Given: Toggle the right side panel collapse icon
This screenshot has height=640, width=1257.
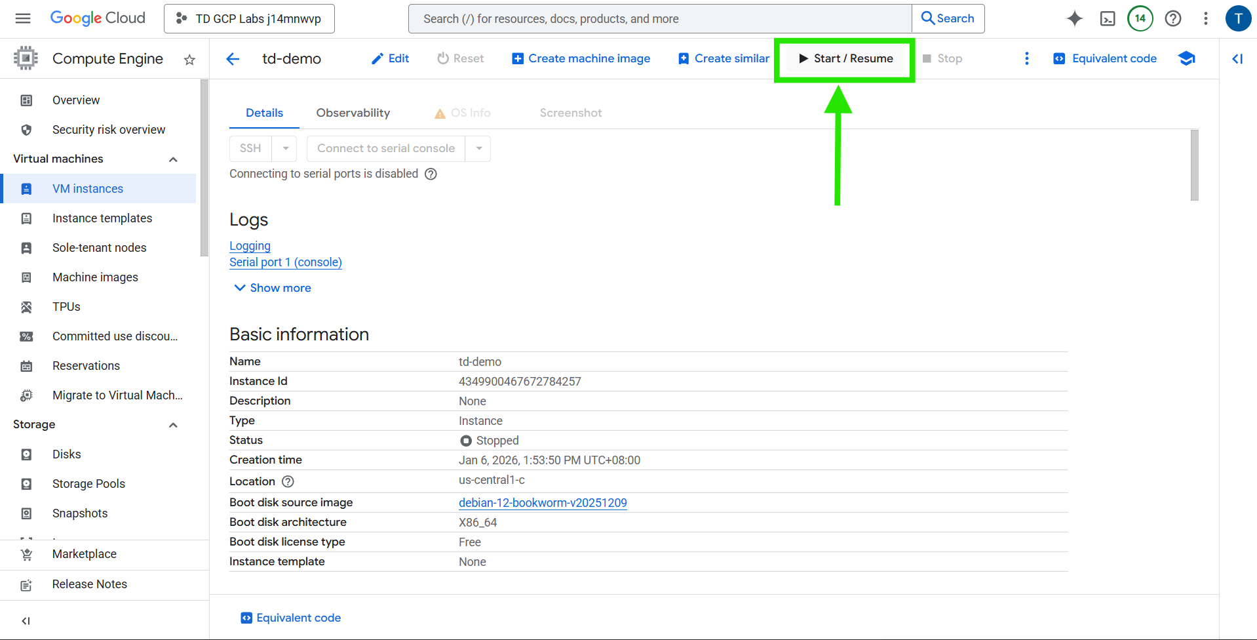Looking at the screenshot, I should pos(1237,59).
